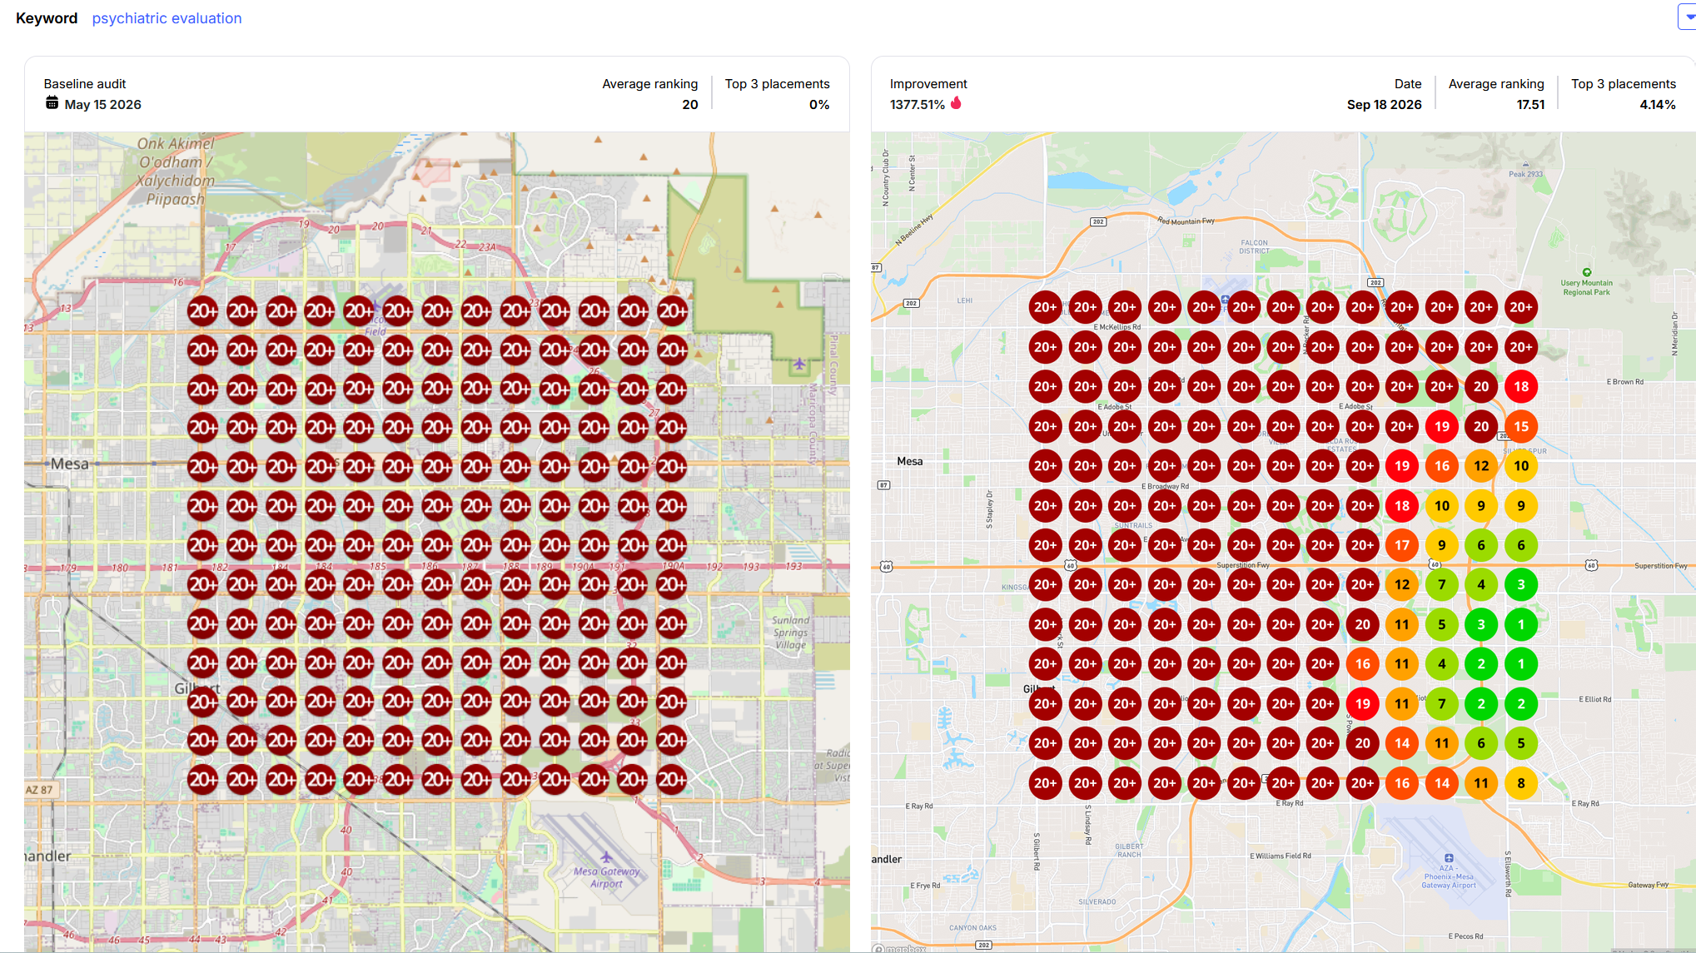Click the 0% top 3 placements value
The height and width of the screenshot is (953, 1696).
[819, 105]
